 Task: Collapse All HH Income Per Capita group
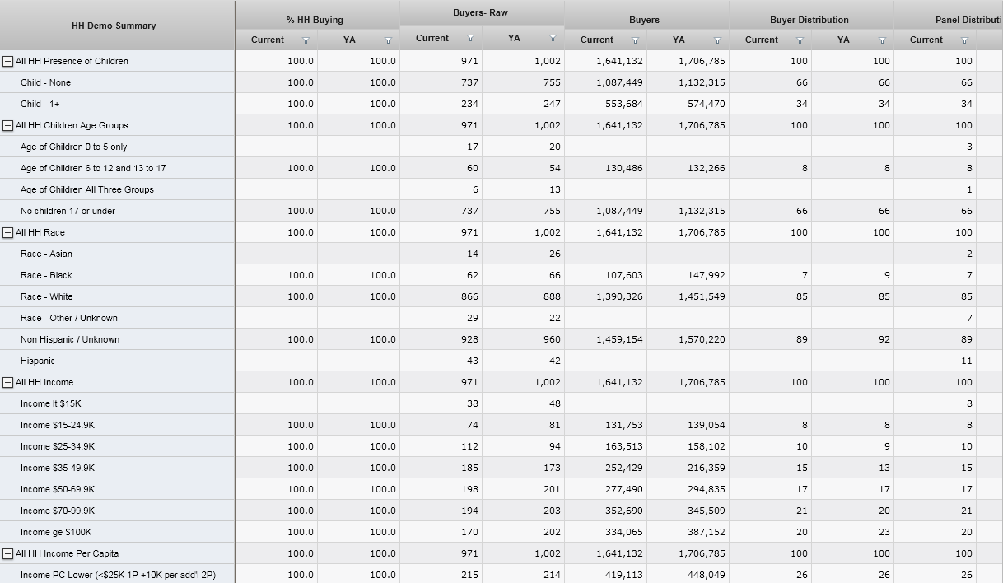click(x=8, y=553)
